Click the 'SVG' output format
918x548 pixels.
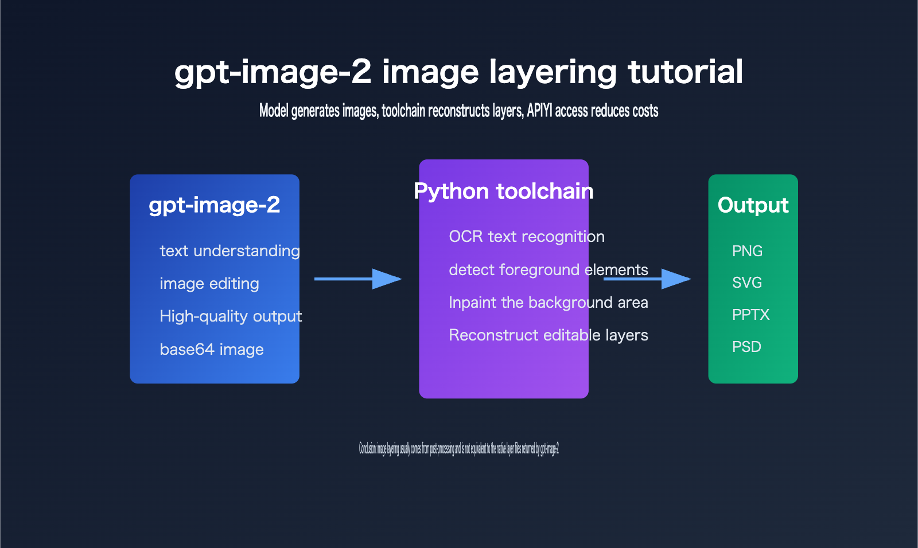(x=747, y=283)
